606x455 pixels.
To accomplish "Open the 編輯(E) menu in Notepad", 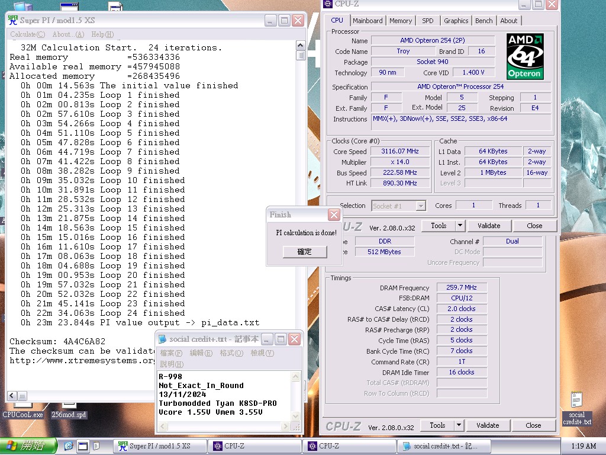I will point(201,353).
